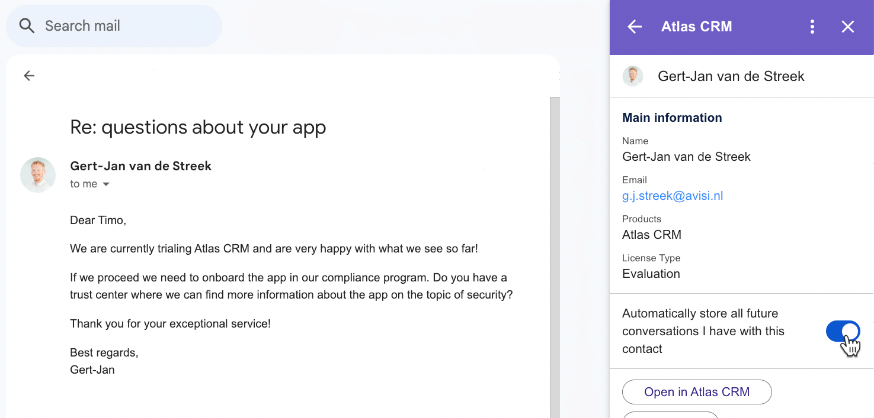This screenshot has height=418, width=874.
Task: Select the Evaluation license type value
Action: click(x=651, y=274)
